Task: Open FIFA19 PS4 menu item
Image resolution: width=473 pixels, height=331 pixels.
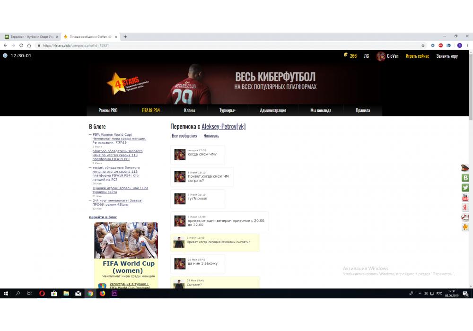Action: click(x=151, y=110)
